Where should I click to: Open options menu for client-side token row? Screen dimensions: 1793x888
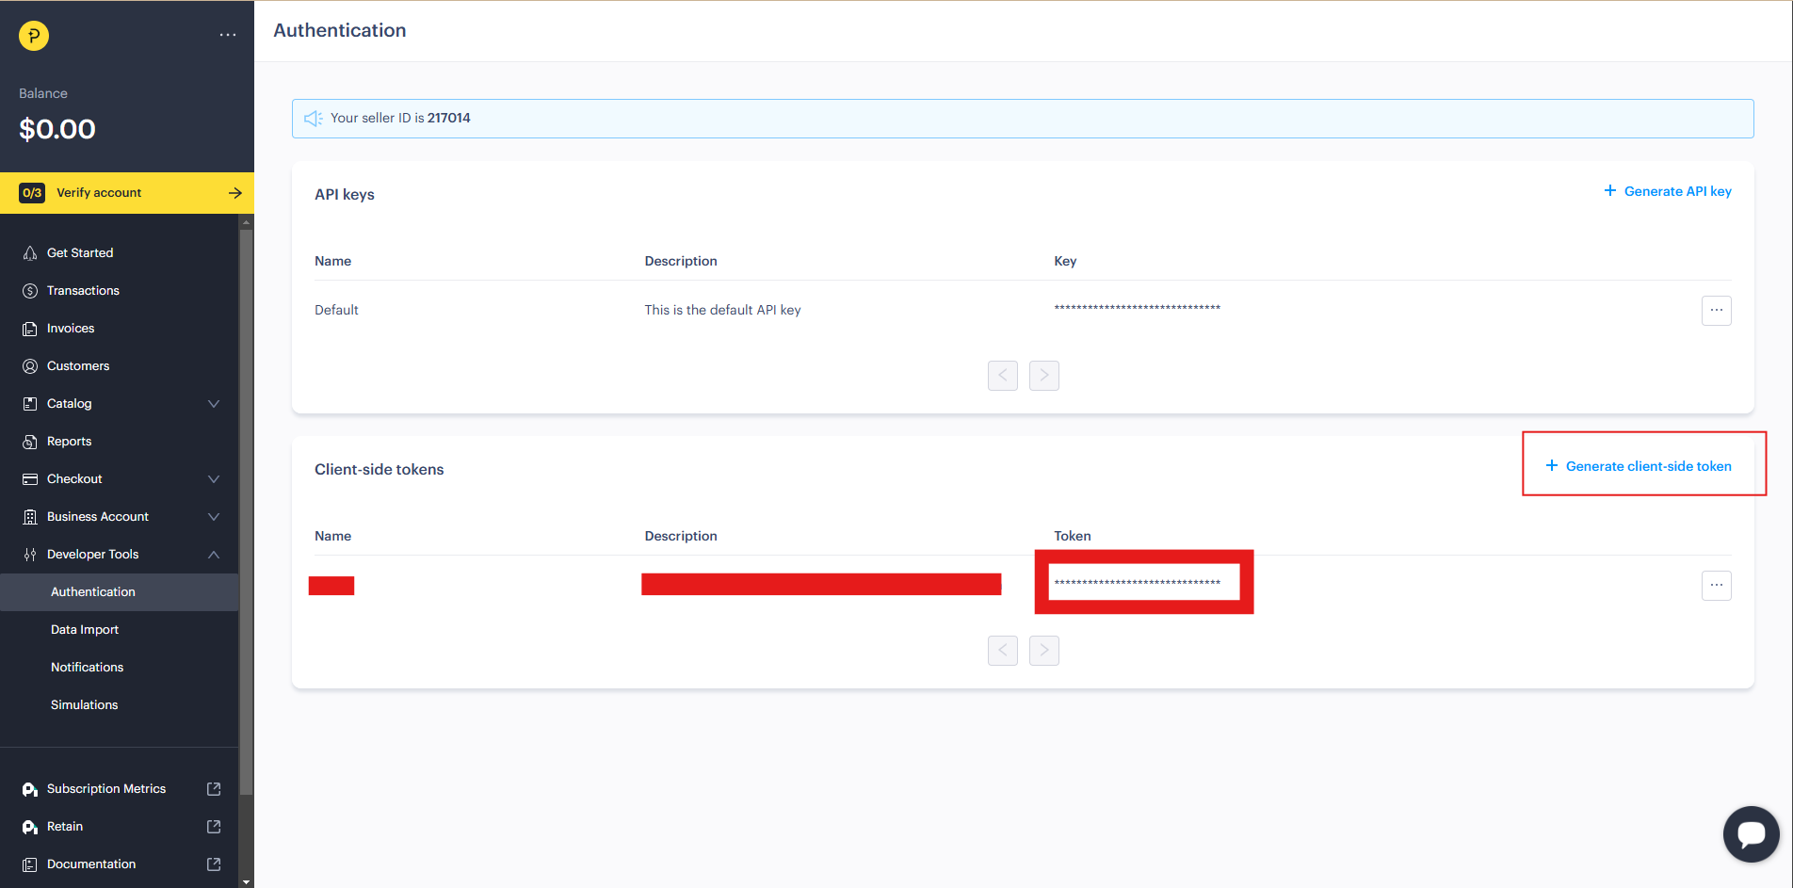1716,586
